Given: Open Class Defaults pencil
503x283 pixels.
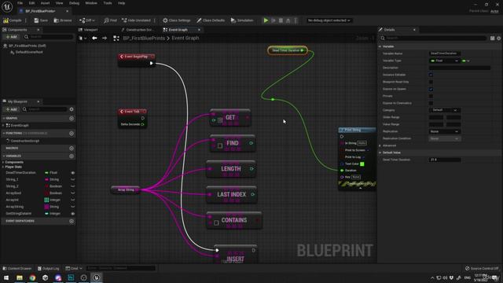Looking at the screenshot, I should pos(211,20).
